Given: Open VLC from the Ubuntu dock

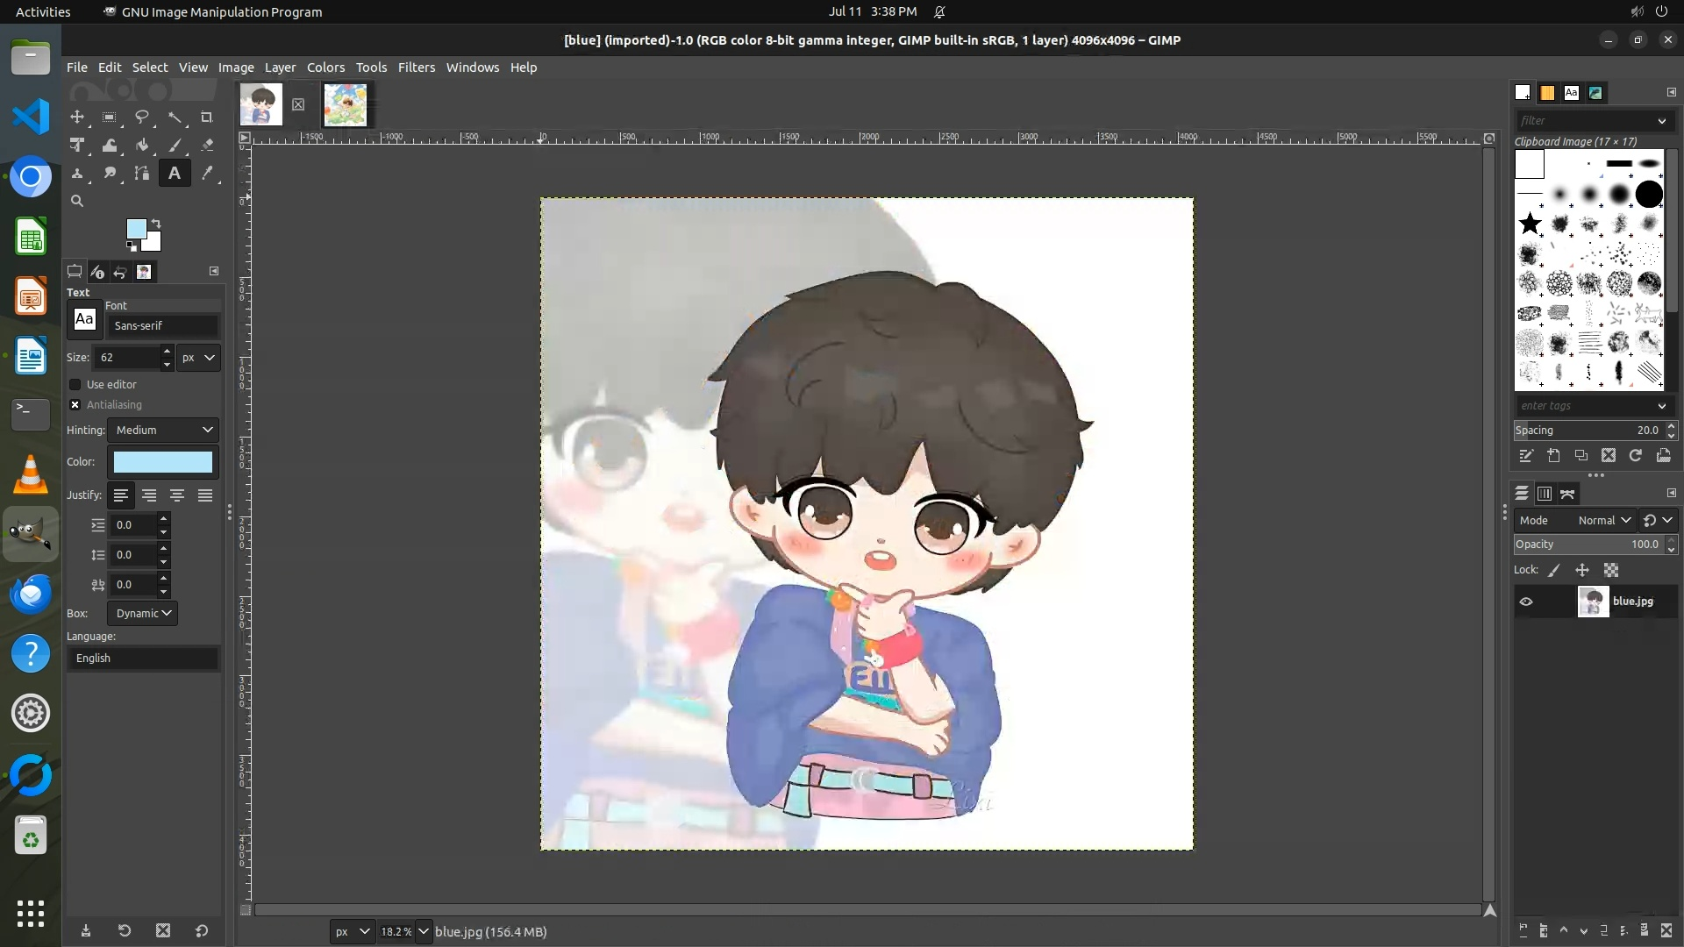Looking at the screenshot, I should [x=31, y=474].
